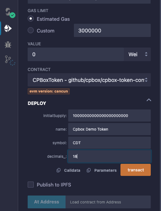Enable the Publish to IPFS checkbox
The width and height of the screenshot is (161, 211).
31,185
